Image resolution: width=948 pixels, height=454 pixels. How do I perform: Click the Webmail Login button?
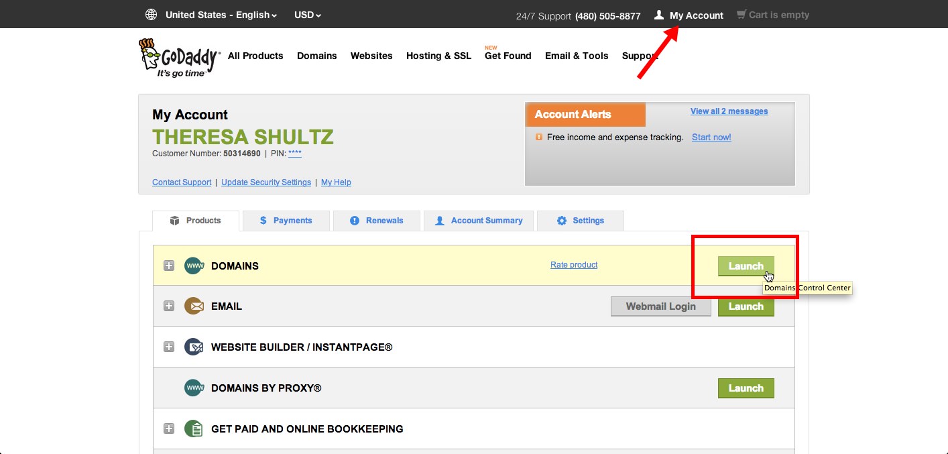click(661, 306)
